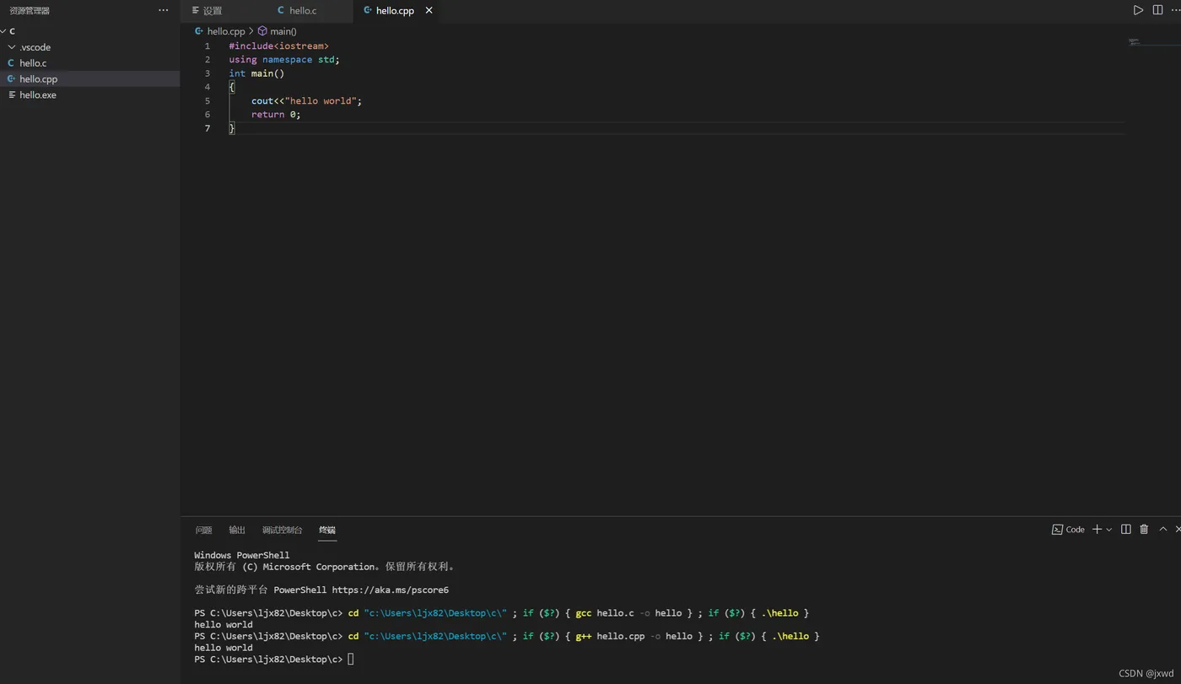The height and width of the screenshot is (684, 1181).
Task: Click the minimap at editor's right edge
Action: pyautogui.click(x=1134, y=42)
